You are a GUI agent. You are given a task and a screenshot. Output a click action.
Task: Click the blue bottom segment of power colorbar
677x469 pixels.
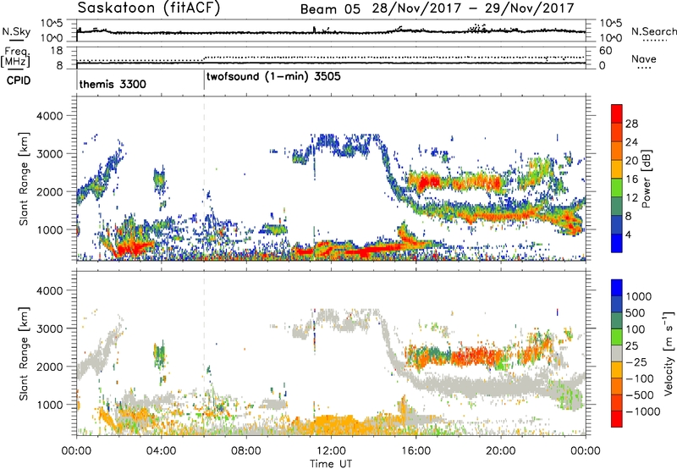tap(617, 243)
